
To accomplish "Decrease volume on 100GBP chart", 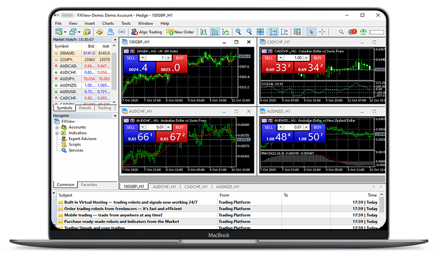I will 143,58.
